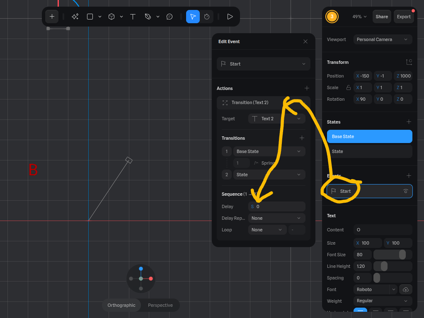The width and height of the screenshot is (424, 318).
Task: Click the Transform reset icon
Action: (409, 62)
